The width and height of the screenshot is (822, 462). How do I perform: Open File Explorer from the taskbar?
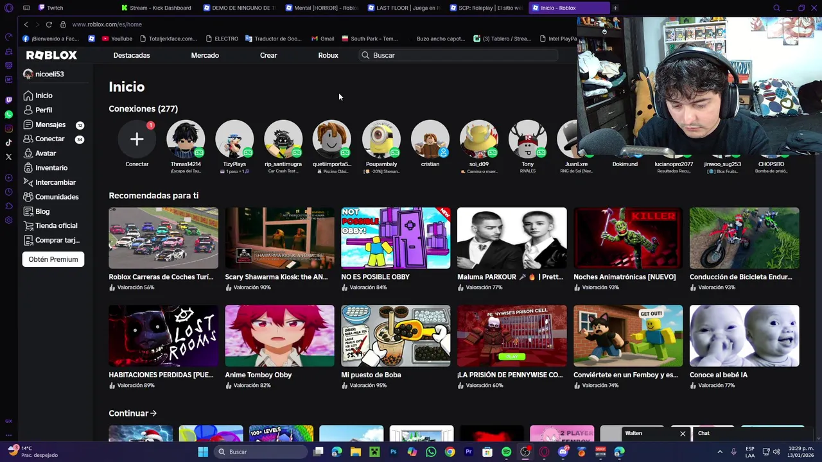355,452
